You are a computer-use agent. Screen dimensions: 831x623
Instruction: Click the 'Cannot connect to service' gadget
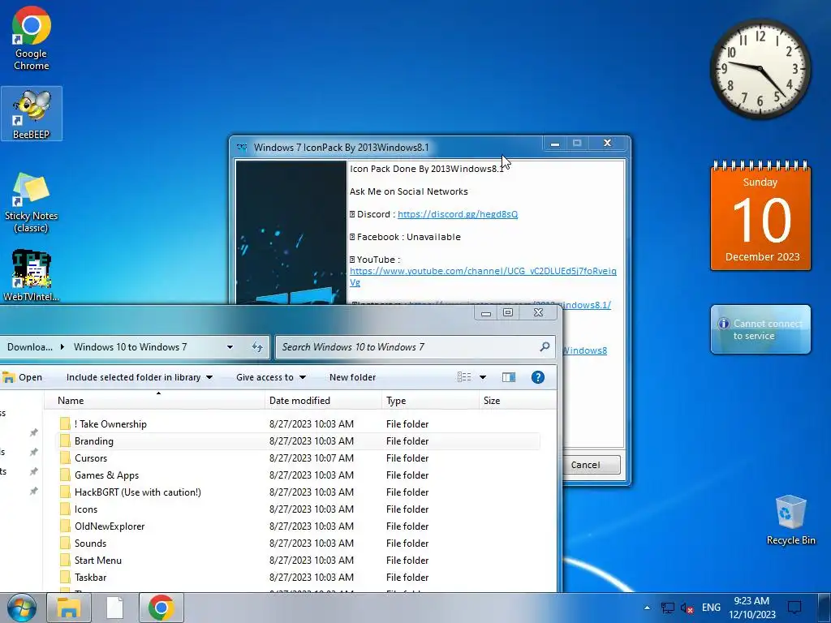point(760,329)
